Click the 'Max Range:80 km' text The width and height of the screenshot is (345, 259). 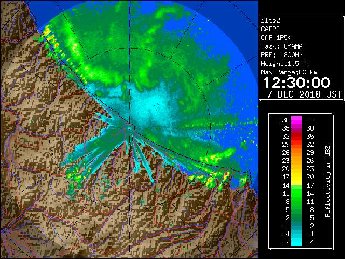289,72
